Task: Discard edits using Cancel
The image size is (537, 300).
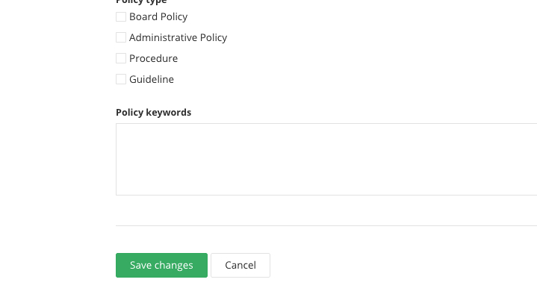Action: [240, 265]
